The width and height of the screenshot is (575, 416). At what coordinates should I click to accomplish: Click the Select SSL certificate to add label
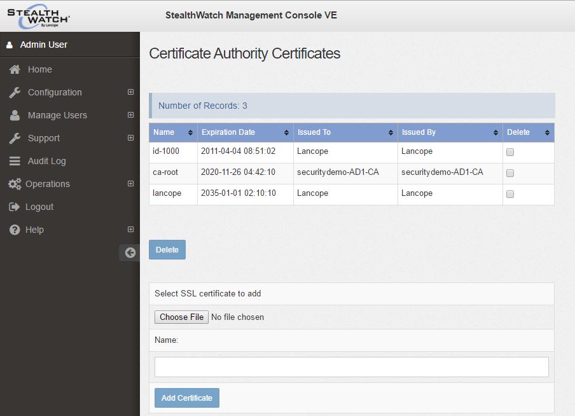208,293
